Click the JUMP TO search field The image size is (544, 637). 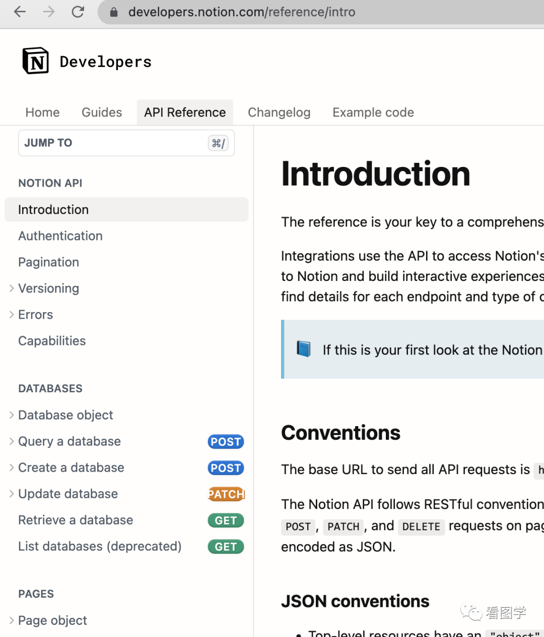pos(126,143)
